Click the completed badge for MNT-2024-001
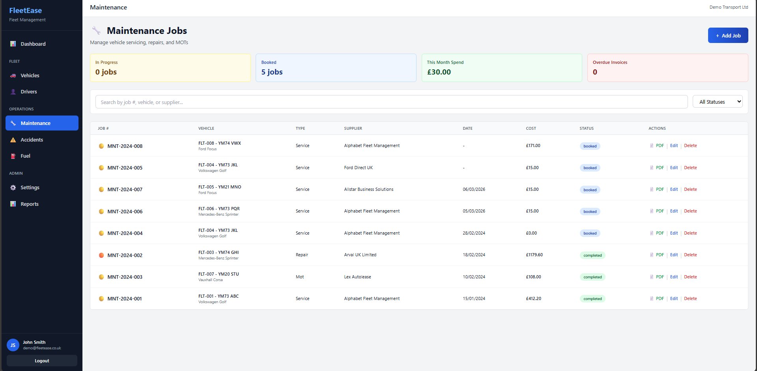Viewport: 757px width, 371px height. [592, 298]
